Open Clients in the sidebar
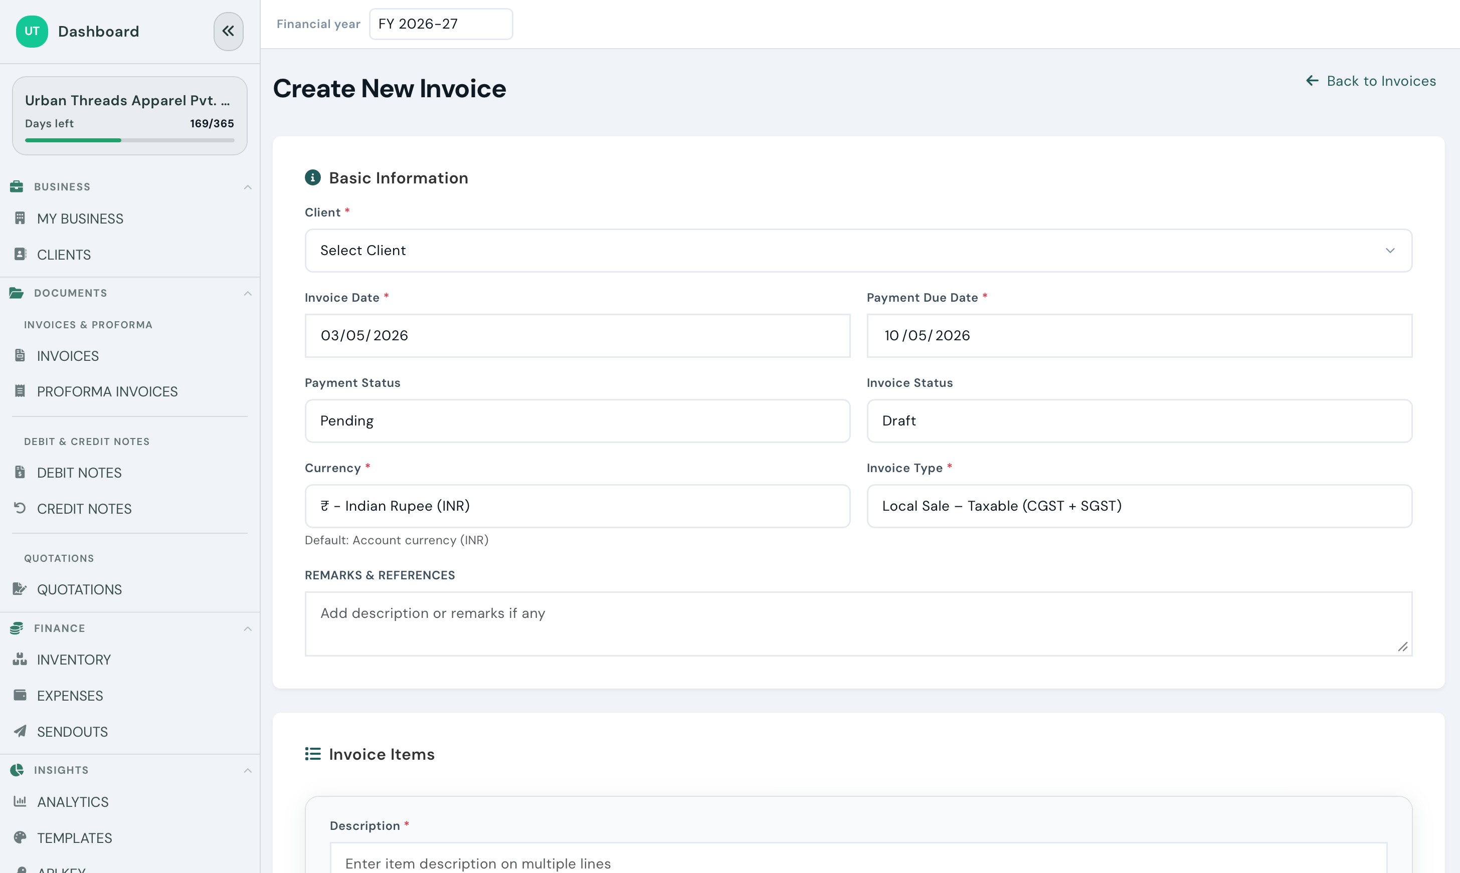This screenshot has width=1460, height=873. coord(64,255)
